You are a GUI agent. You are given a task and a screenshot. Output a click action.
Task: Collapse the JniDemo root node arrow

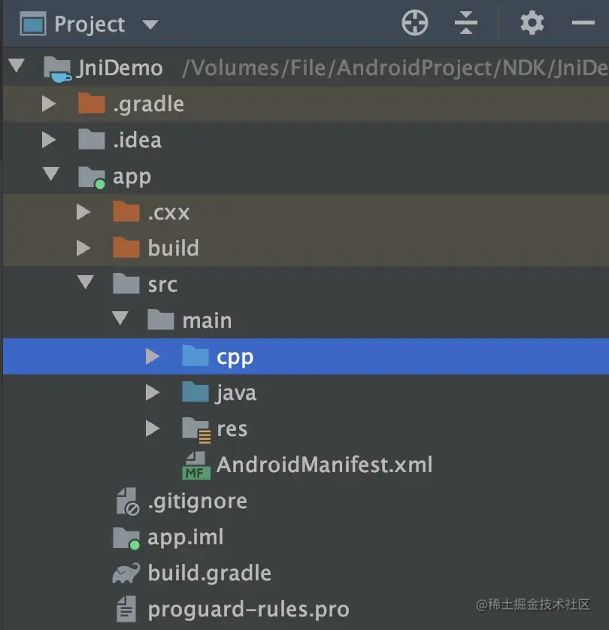coord(17,66)
